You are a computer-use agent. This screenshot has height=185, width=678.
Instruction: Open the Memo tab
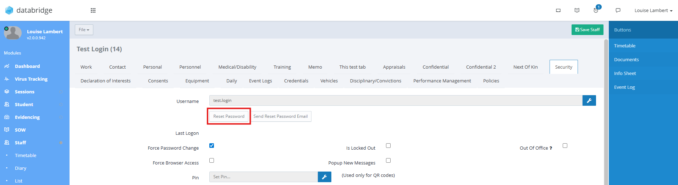click(315, 67)
